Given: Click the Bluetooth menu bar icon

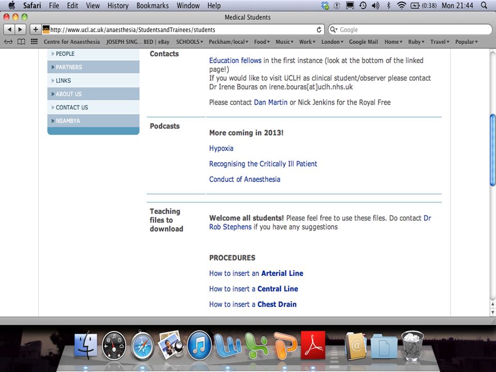Looking at the screenshot, I should click(x=389, y=5).
